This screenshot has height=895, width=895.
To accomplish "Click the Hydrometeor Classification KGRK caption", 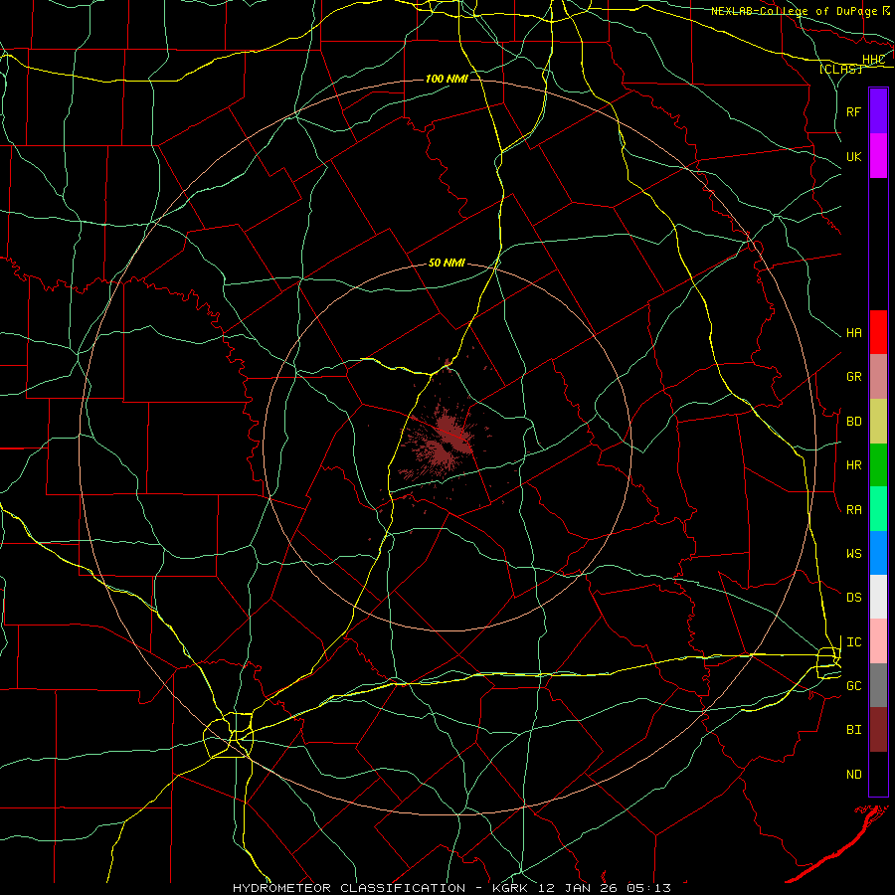I will pos(451,888).
